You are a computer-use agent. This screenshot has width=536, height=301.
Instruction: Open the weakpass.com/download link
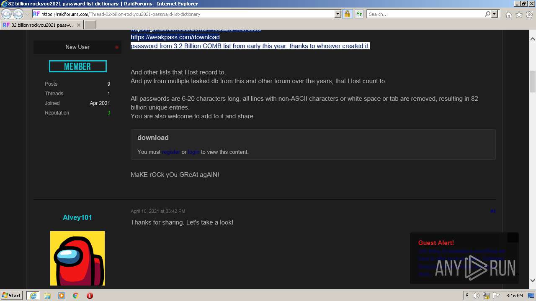(x=175, y=37)
